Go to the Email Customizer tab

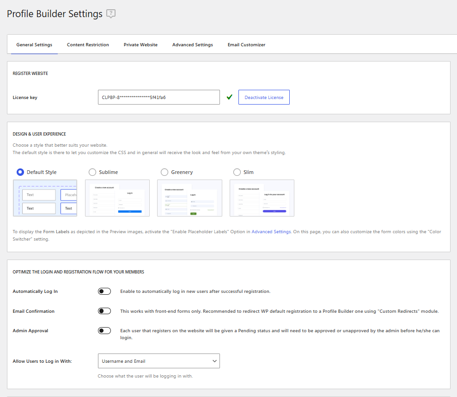pos(246,45)
